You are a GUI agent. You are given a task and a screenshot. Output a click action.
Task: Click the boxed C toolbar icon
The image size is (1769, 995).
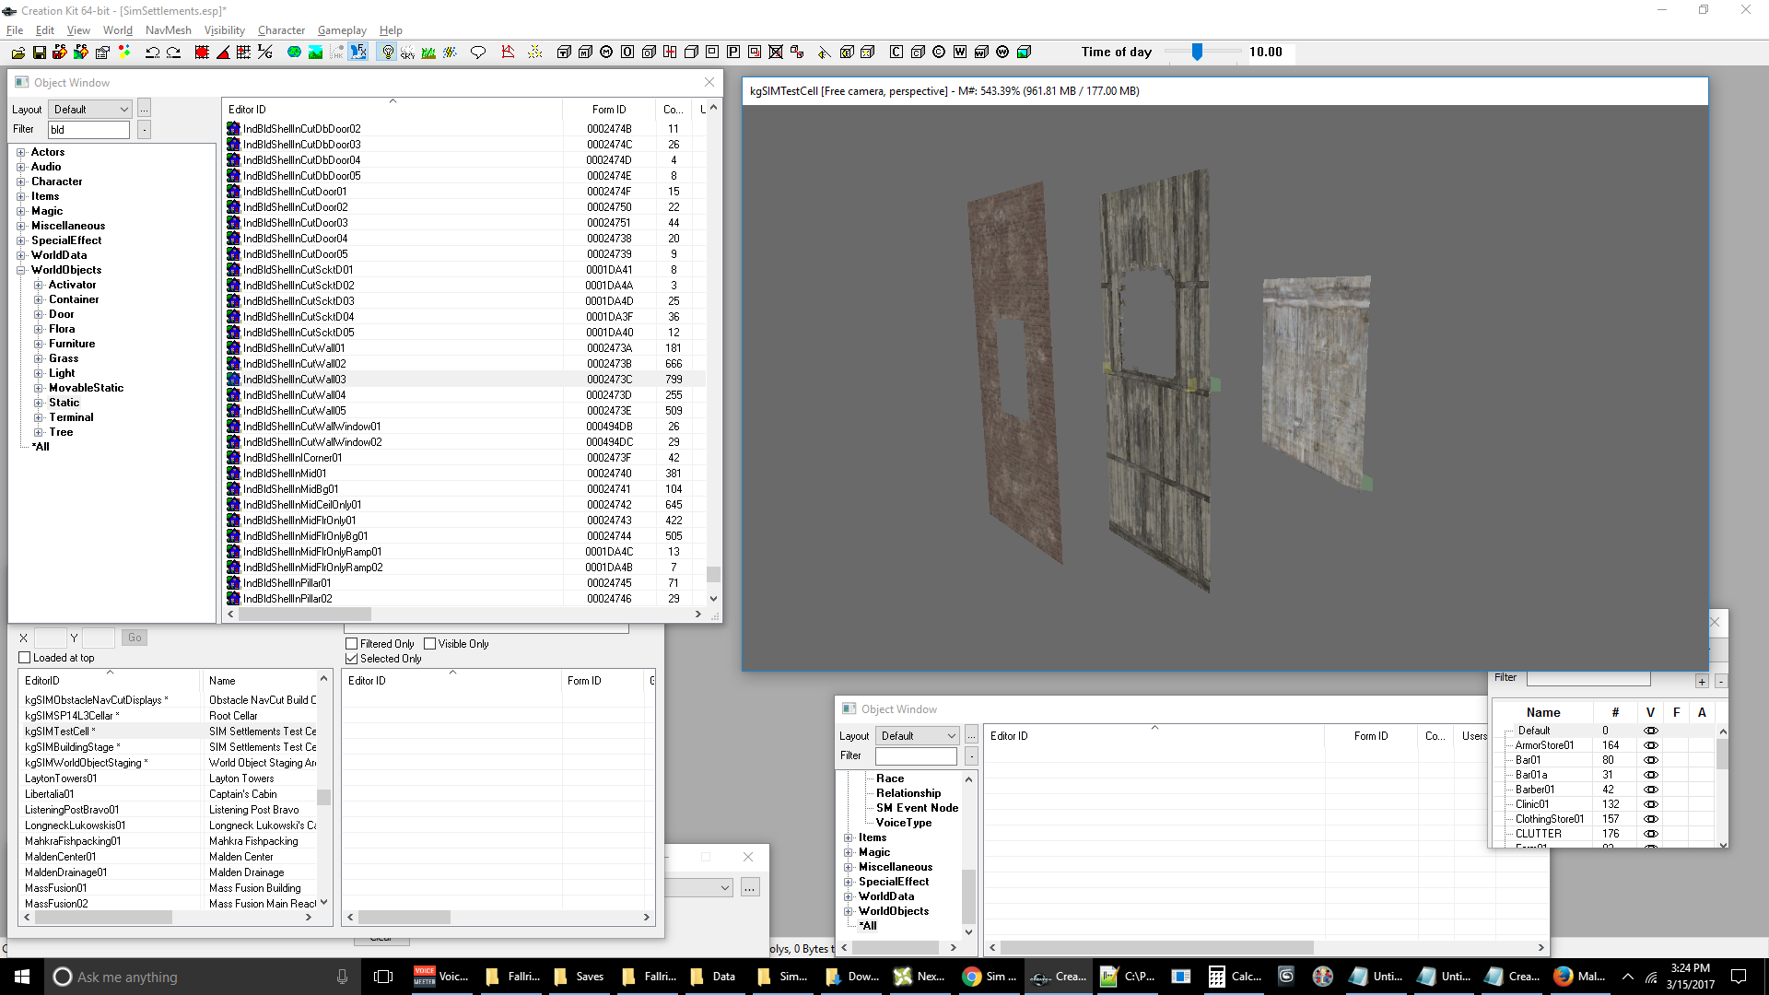pyautogui.click(x=896, y=53)
